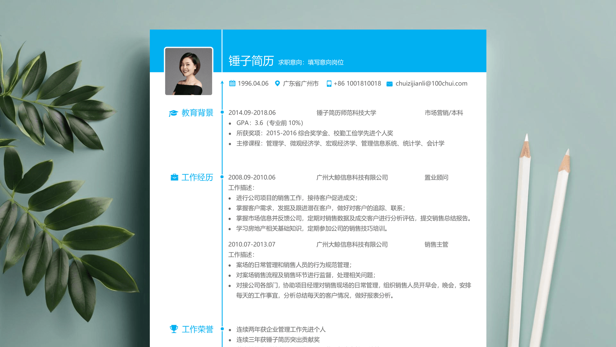
Task: Click the email envelope icon
Action: pyautogui.click(x=389, y=84)
